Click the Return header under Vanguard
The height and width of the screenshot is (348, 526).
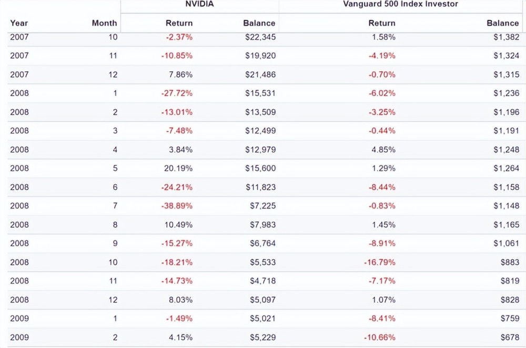click(382, 23)
